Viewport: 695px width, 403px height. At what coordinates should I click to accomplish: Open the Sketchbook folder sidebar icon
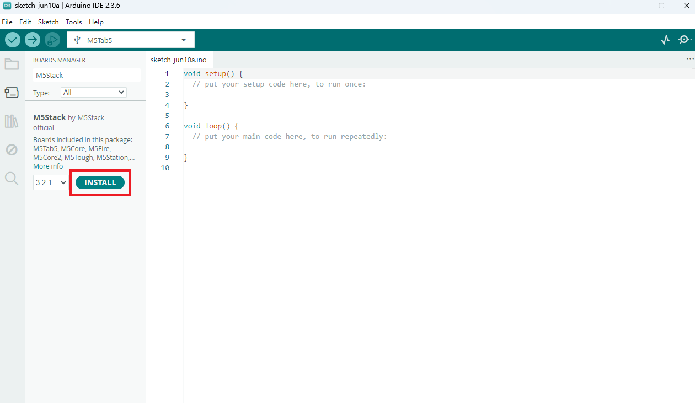click(12, 64)
